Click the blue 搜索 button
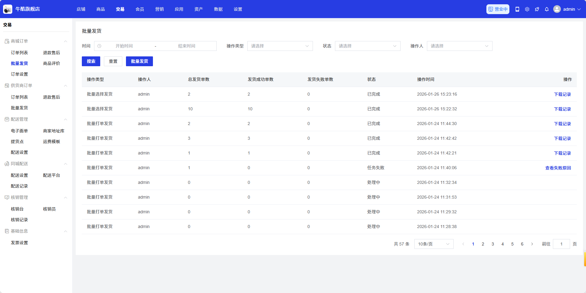Image resolution: width=586 pixels, height=293 pixels. coord(91,61)
